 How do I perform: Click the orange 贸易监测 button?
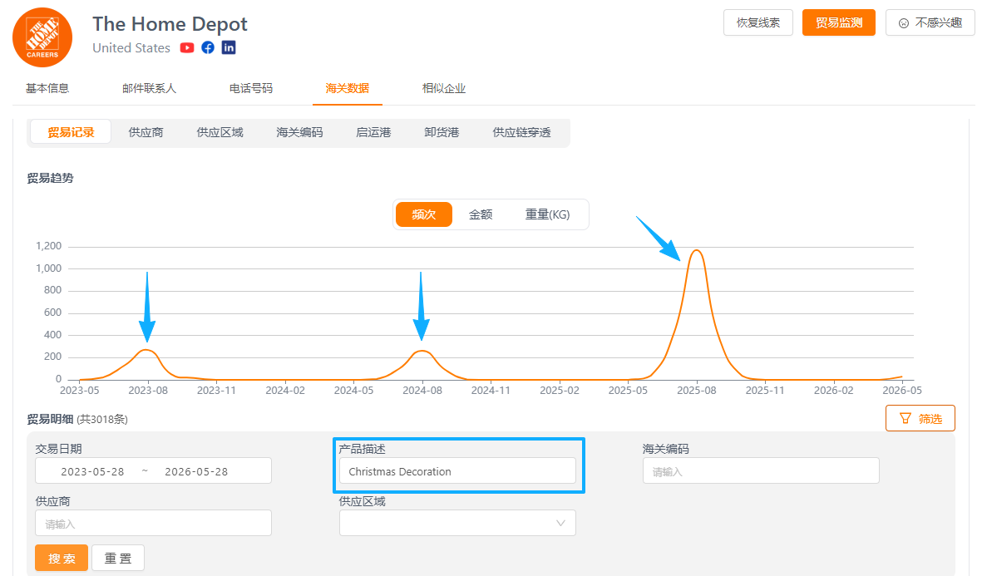tap(839, 22)
